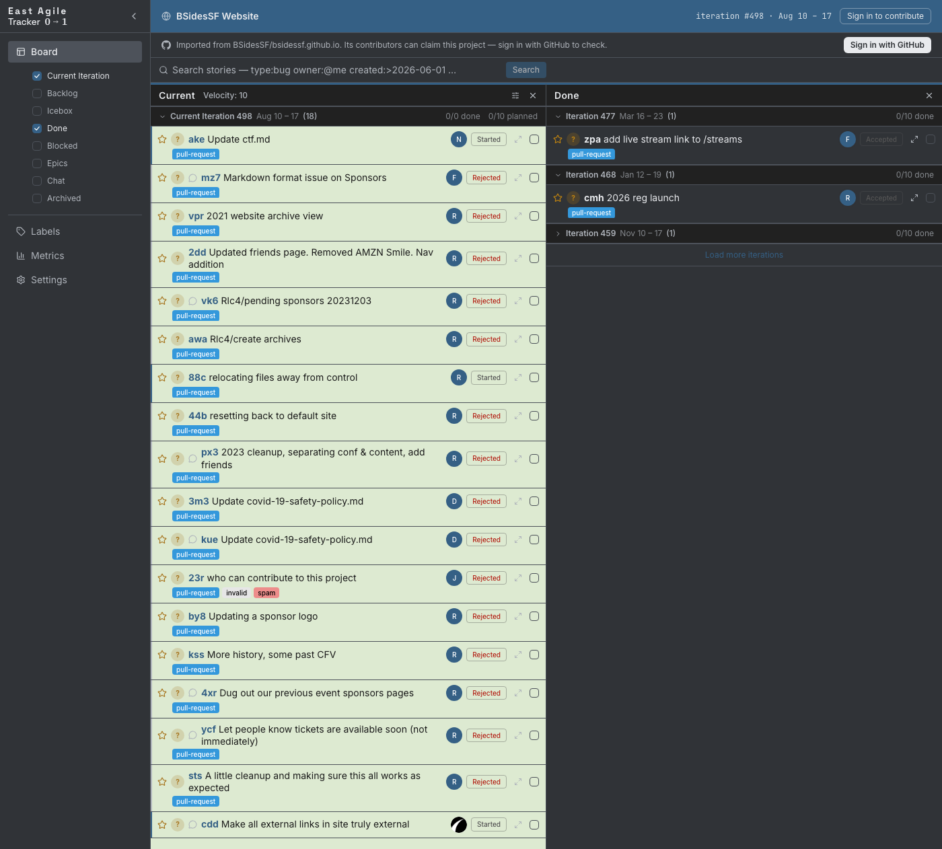This screenshot has height=849, width=942.
Task: Expand the 'zpa add live stream link' story
Action: pyautogui.click(x=914, y=139)
